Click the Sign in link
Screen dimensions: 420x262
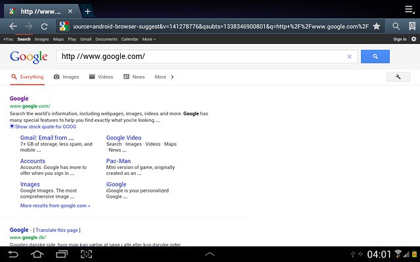click(x=400, y=39)
